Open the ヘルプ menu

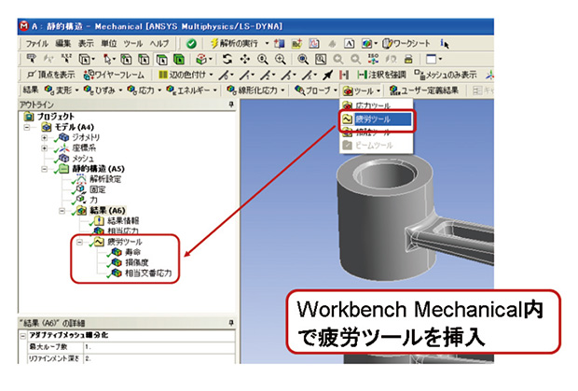click(x=158, y=44)
